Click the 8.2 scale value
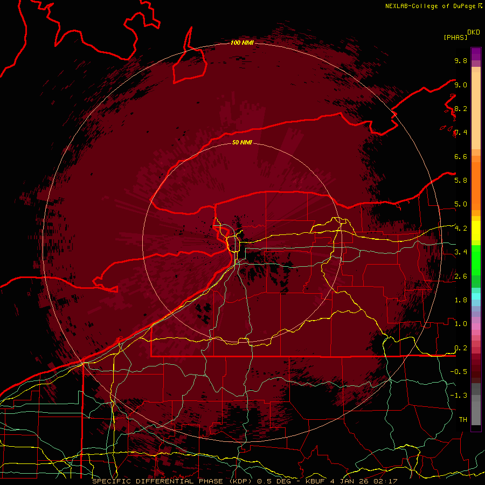This screenshot has width=485, height=485. point(461,108)
